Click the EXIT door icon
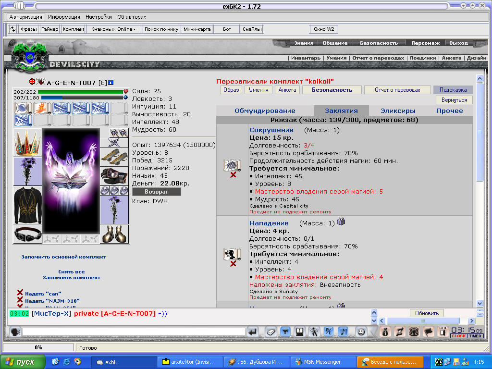The width and height of the screenshot is (492, 369). point(443,332)
